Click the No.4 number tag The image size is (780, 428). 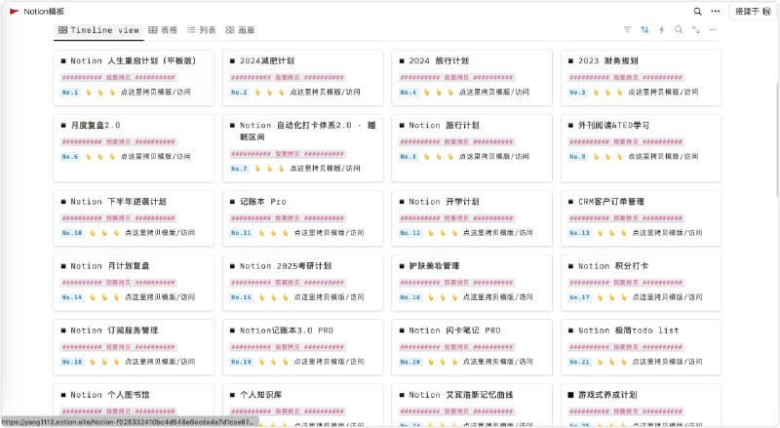click(409, 92)
